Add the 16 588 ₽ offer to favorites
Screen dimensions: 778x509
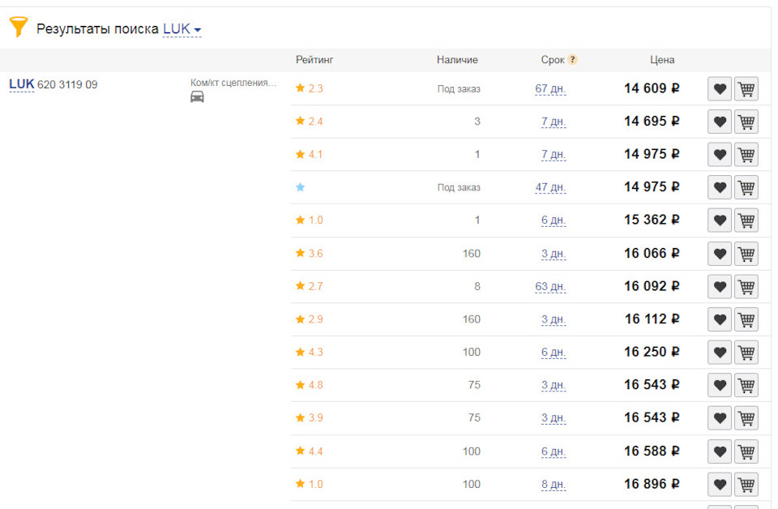720,451
